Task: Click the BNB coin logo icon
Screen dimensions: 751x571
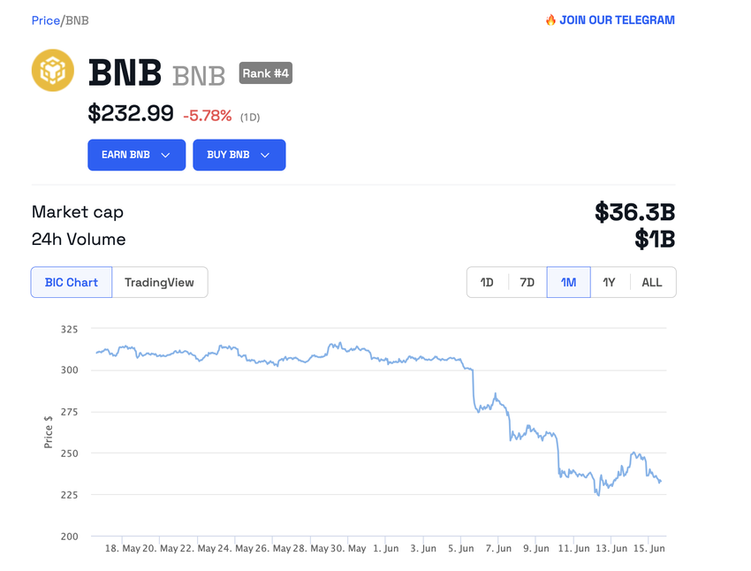Action: 53,71
